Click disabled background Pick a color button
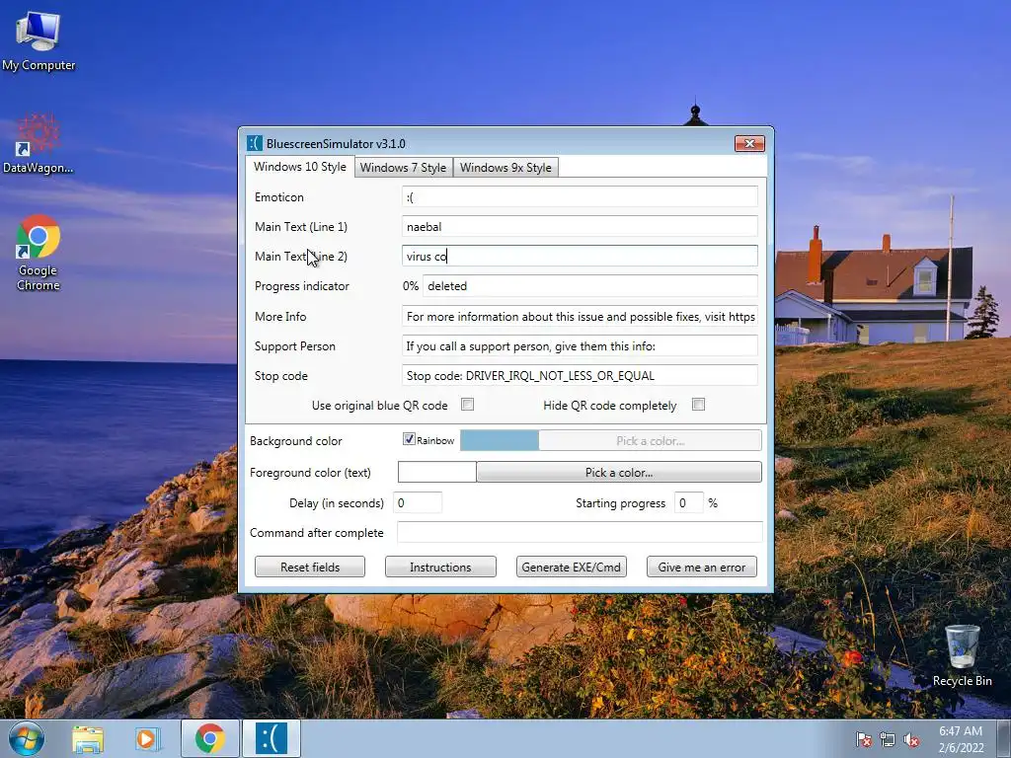 650,441
